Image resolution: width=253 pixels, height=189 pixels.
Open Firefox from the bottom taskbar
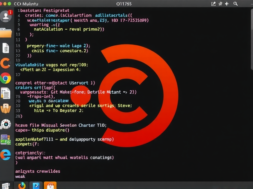[x=22, y=186]
